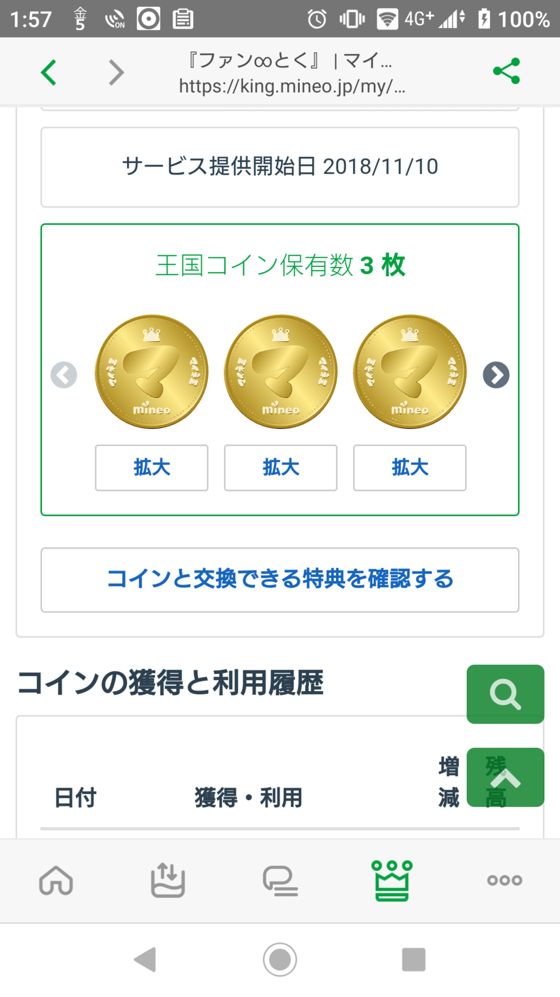Open コインと交換できる特典を確認する link
Screen dimensions: 560x997
(280, 580)
